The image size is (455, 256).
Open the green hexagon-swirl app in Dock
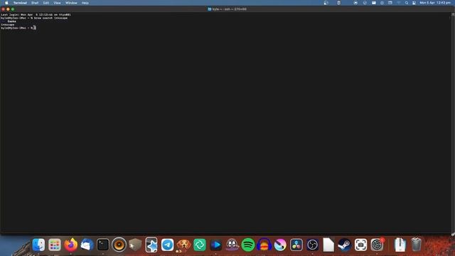(x=200, y=245)
